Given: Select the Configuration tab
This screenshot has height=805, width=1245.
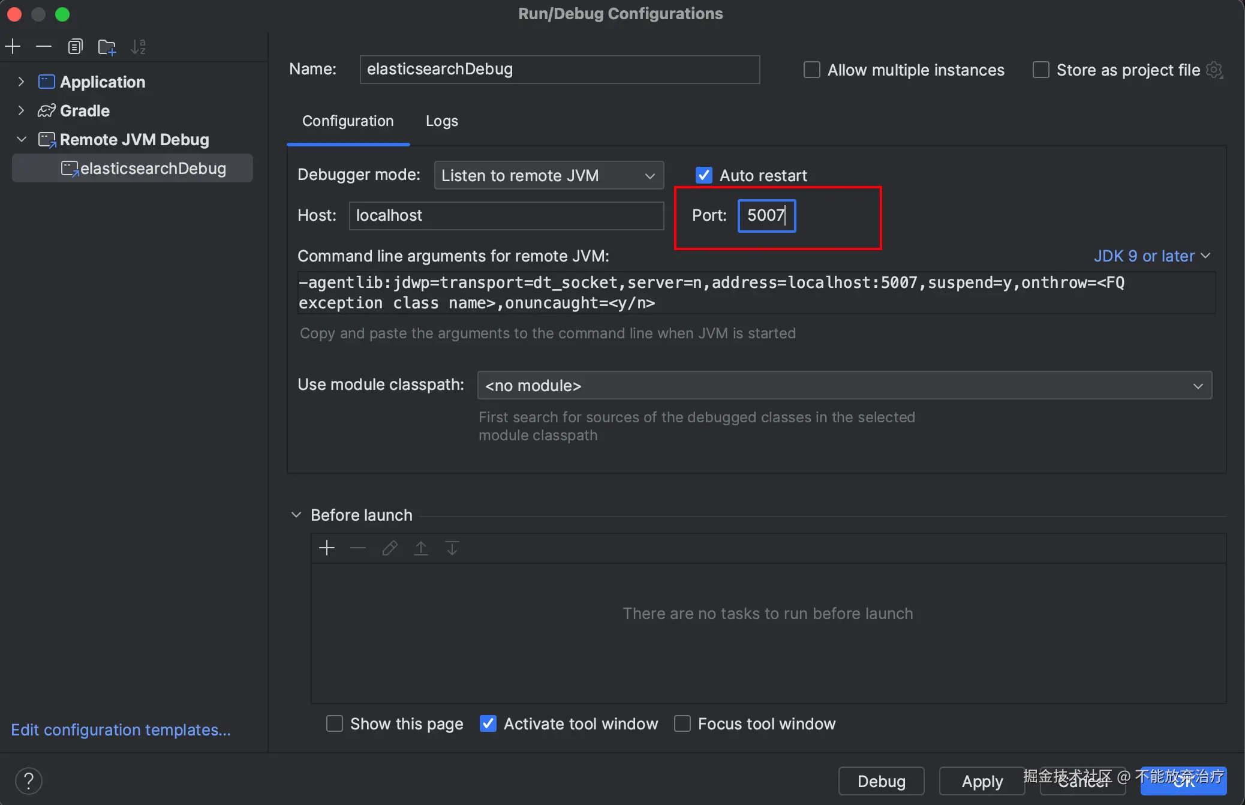Looking at the screenshot, I should 348,121.
